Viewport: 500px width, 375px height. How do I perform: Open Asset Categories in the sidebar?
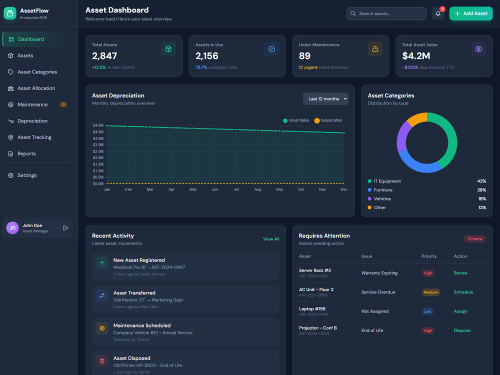pos(37,71)
